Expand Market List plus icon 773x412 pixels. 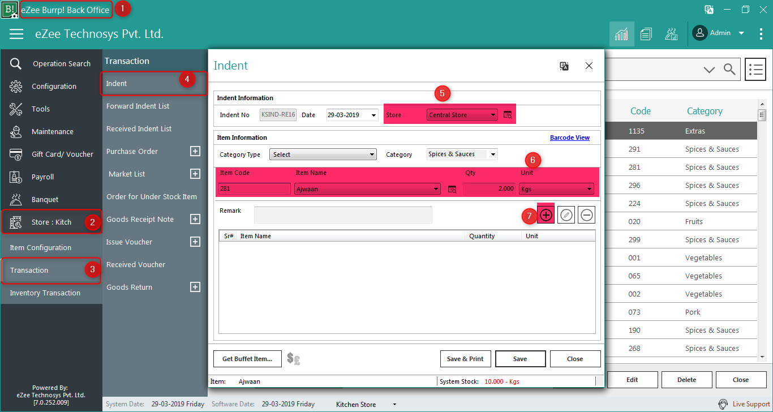click(195, 174)
